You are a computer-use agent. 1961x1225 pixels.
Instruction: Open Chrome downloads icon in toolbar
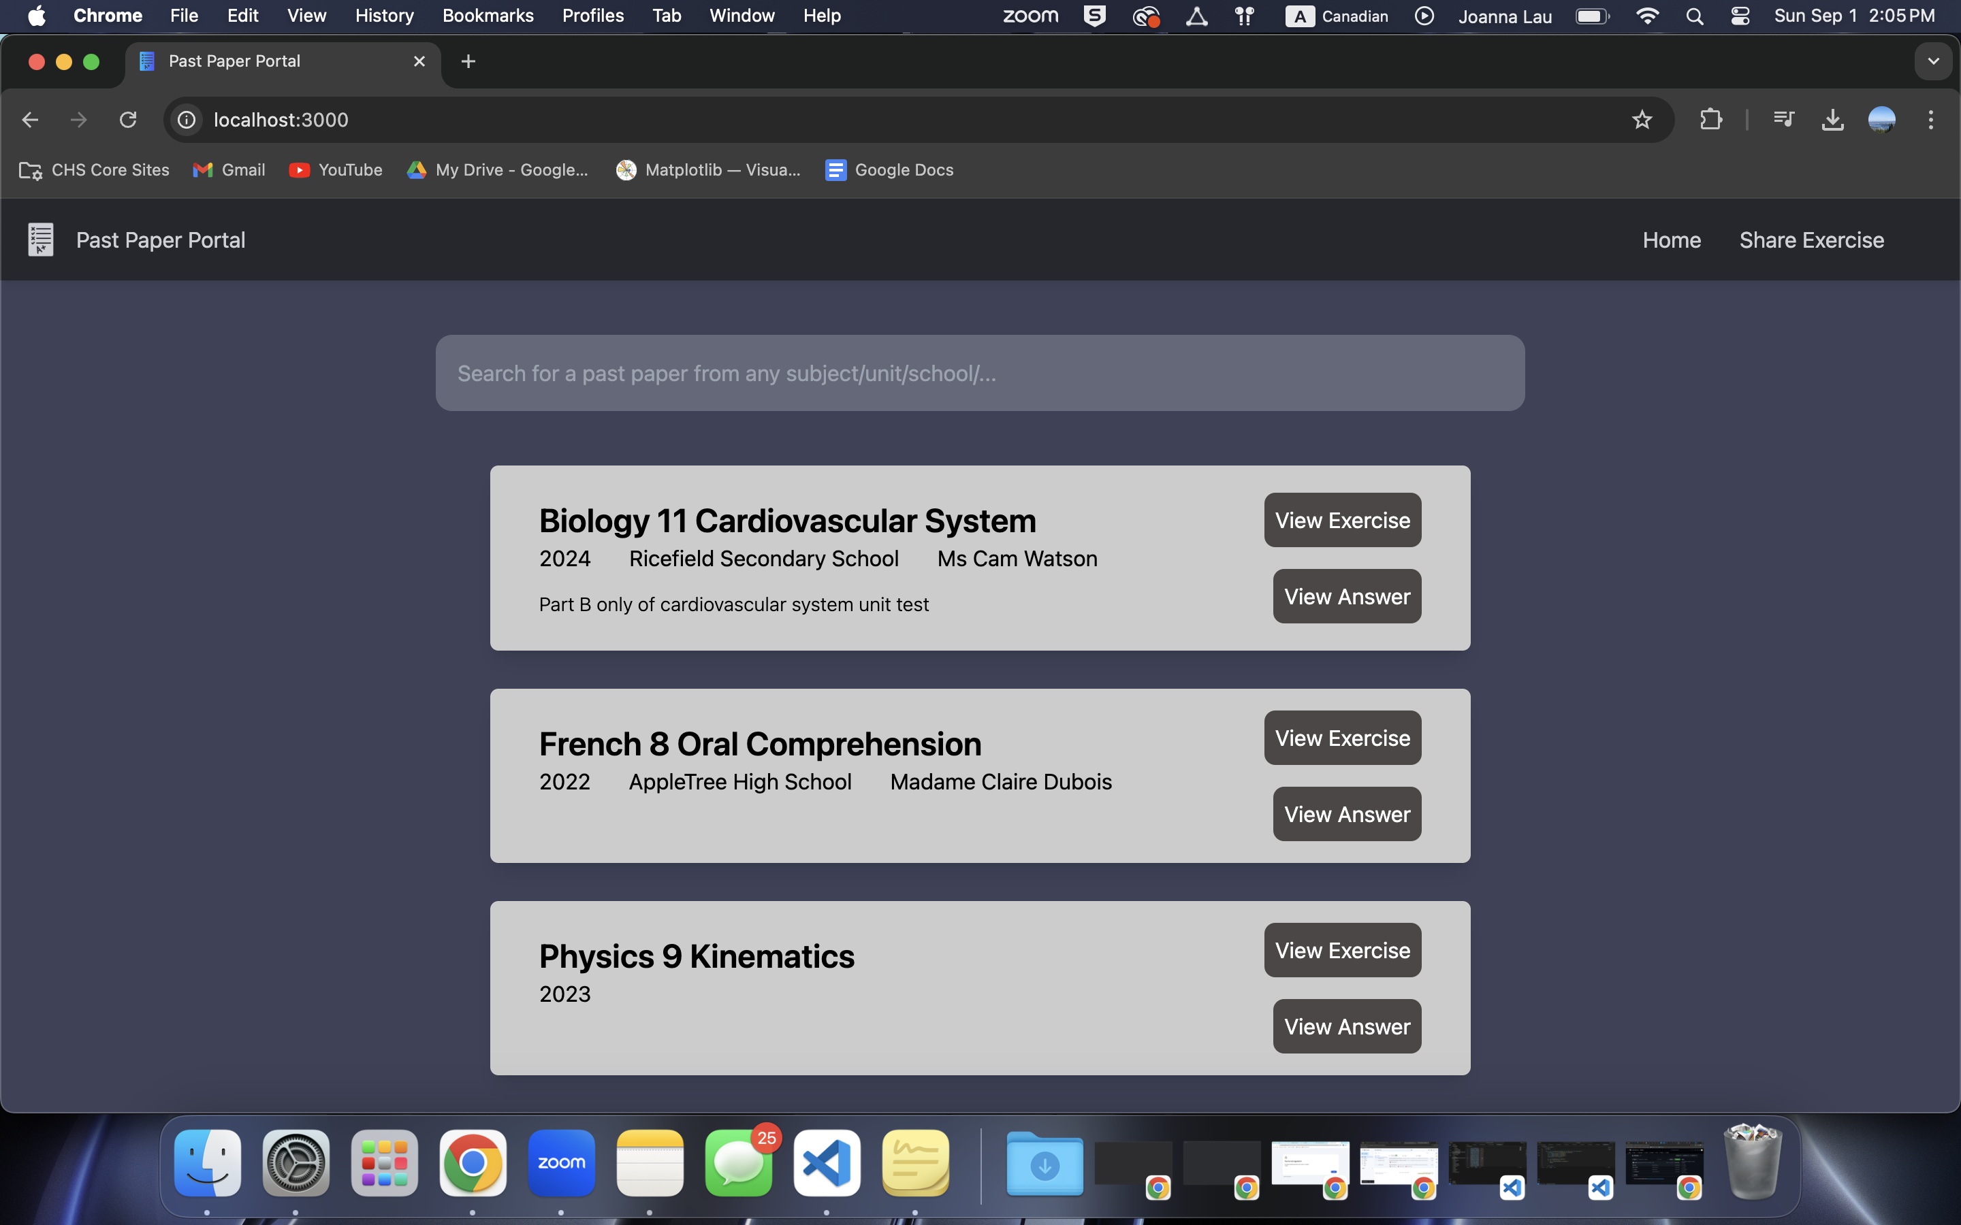1833,120
